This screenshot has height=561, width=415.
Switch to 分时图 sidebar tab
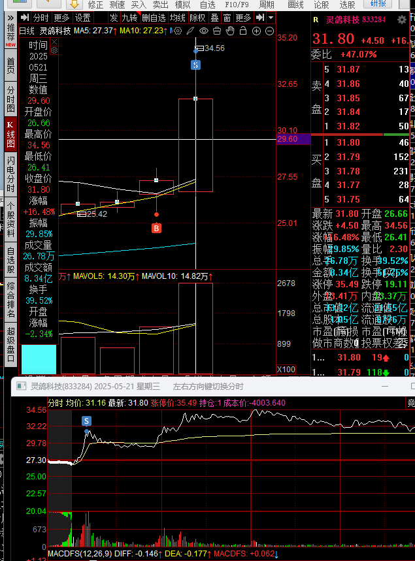[x=10, y=99]
